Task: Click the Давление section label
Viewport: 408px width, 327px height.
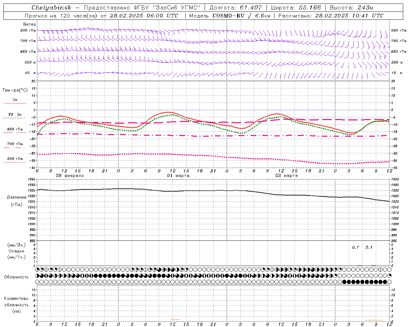Action: (17, 197)
